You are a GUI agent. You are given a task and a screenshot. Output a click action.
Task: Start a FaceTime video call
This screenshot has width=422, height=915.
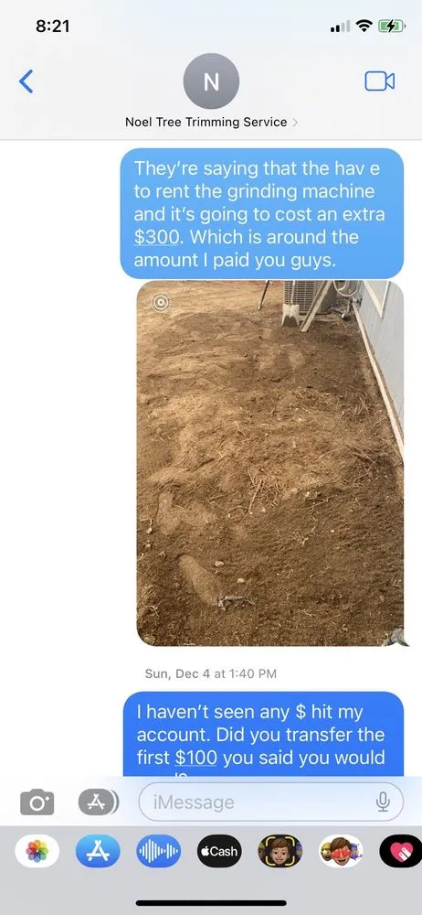tap(379, 81)
